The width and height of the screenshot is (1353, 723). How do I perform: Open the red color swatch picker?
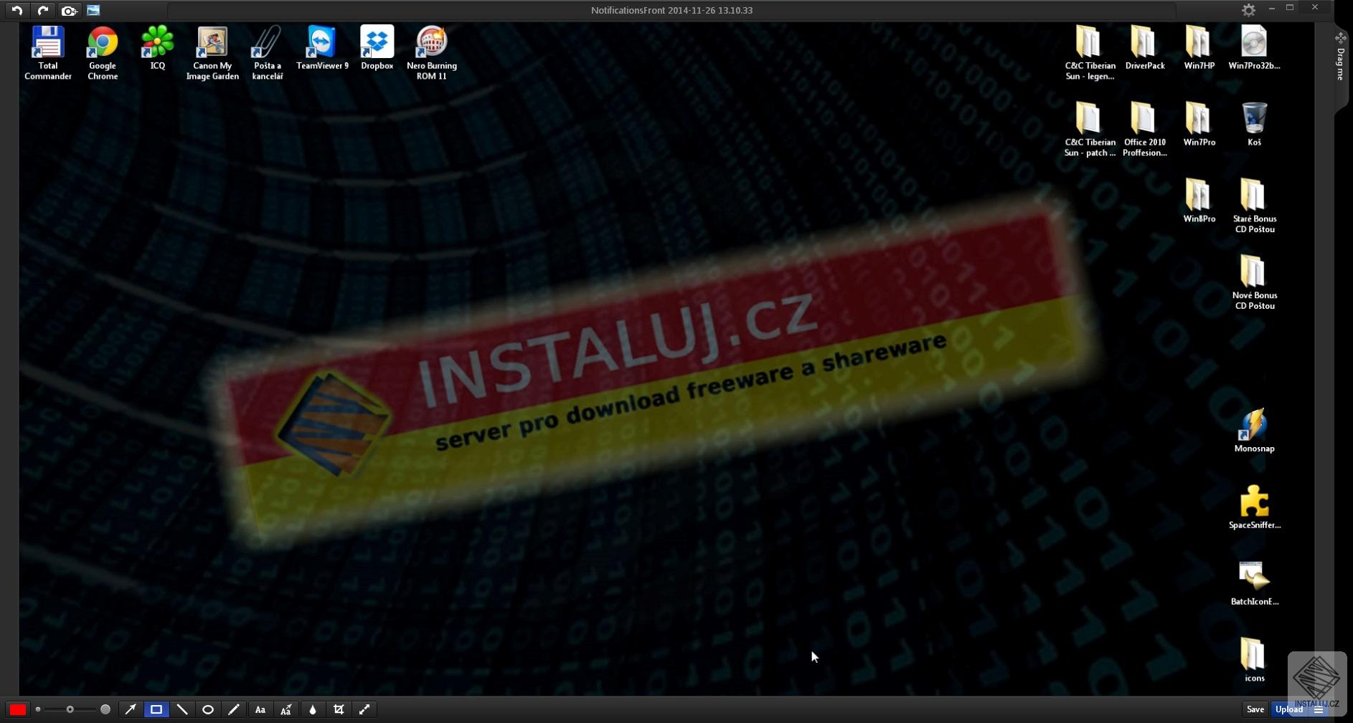click(17, 709)
